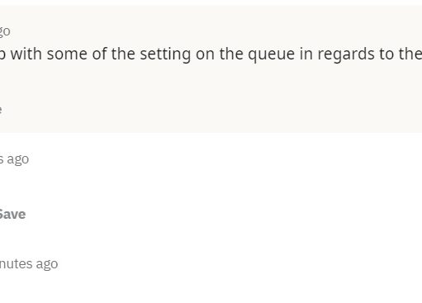Click the word 'on' in the comment text
The image size is (422, 303).
(205, 54)
